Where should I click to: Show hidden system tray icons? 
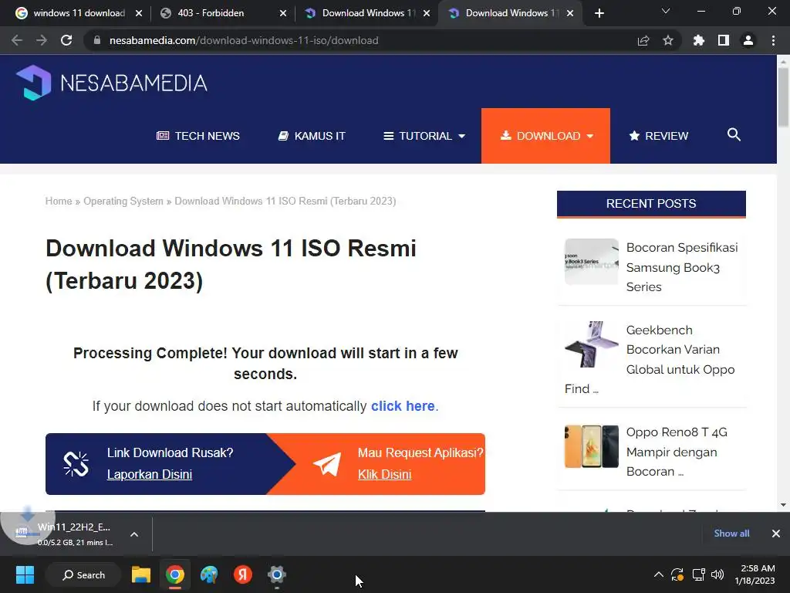tap(659, 574)
